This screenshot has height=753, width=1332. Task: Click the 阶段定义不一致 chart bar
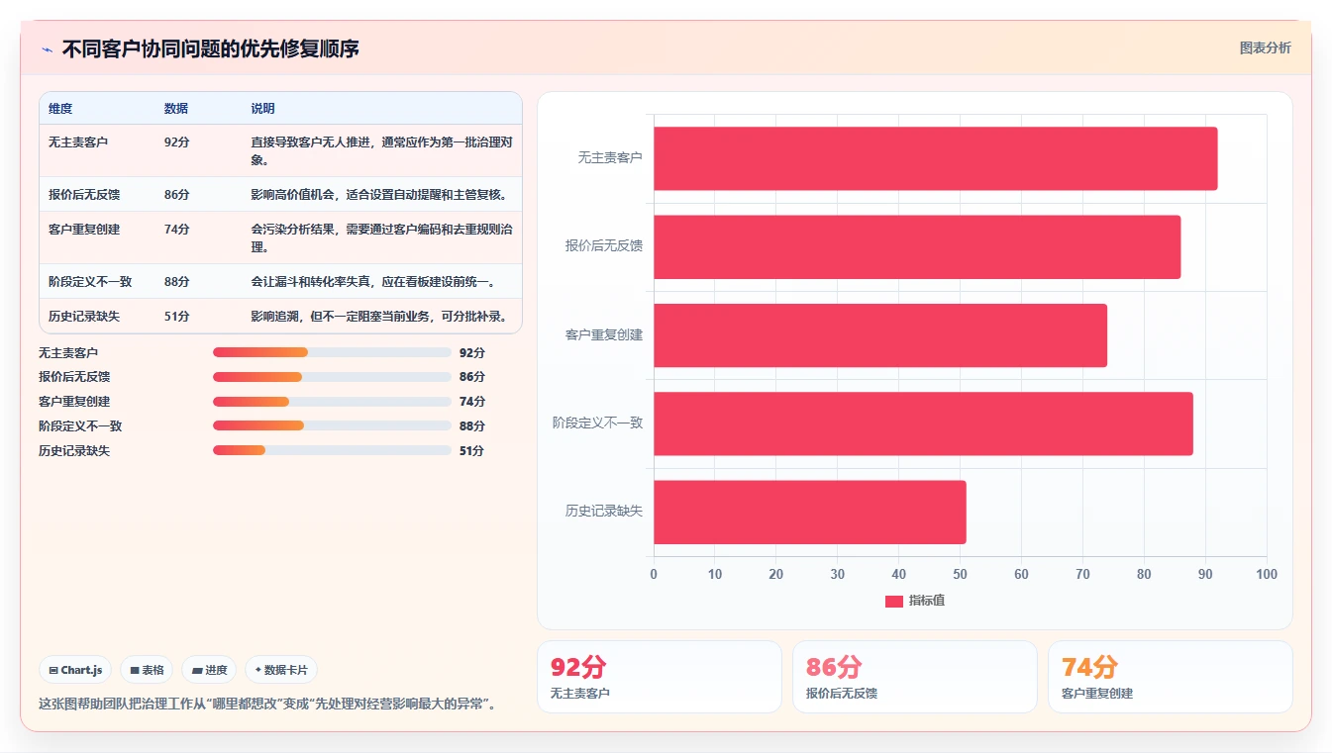(x=923, y=424)
